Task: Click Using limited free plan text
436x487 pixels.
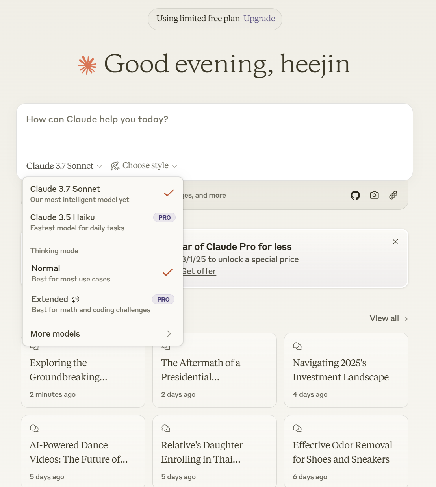Action: (x=198, y=19)
